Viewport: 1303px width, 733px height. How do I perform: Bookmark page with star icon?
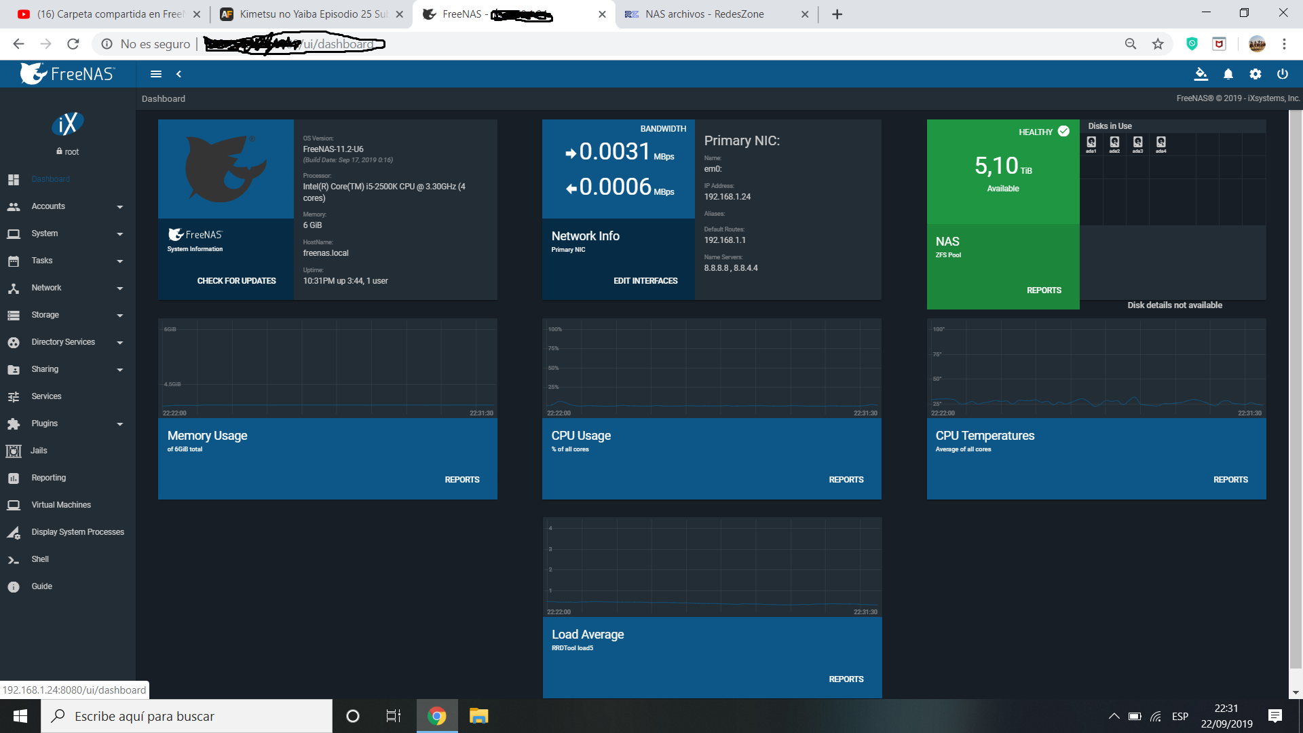tap(1158, 44)
